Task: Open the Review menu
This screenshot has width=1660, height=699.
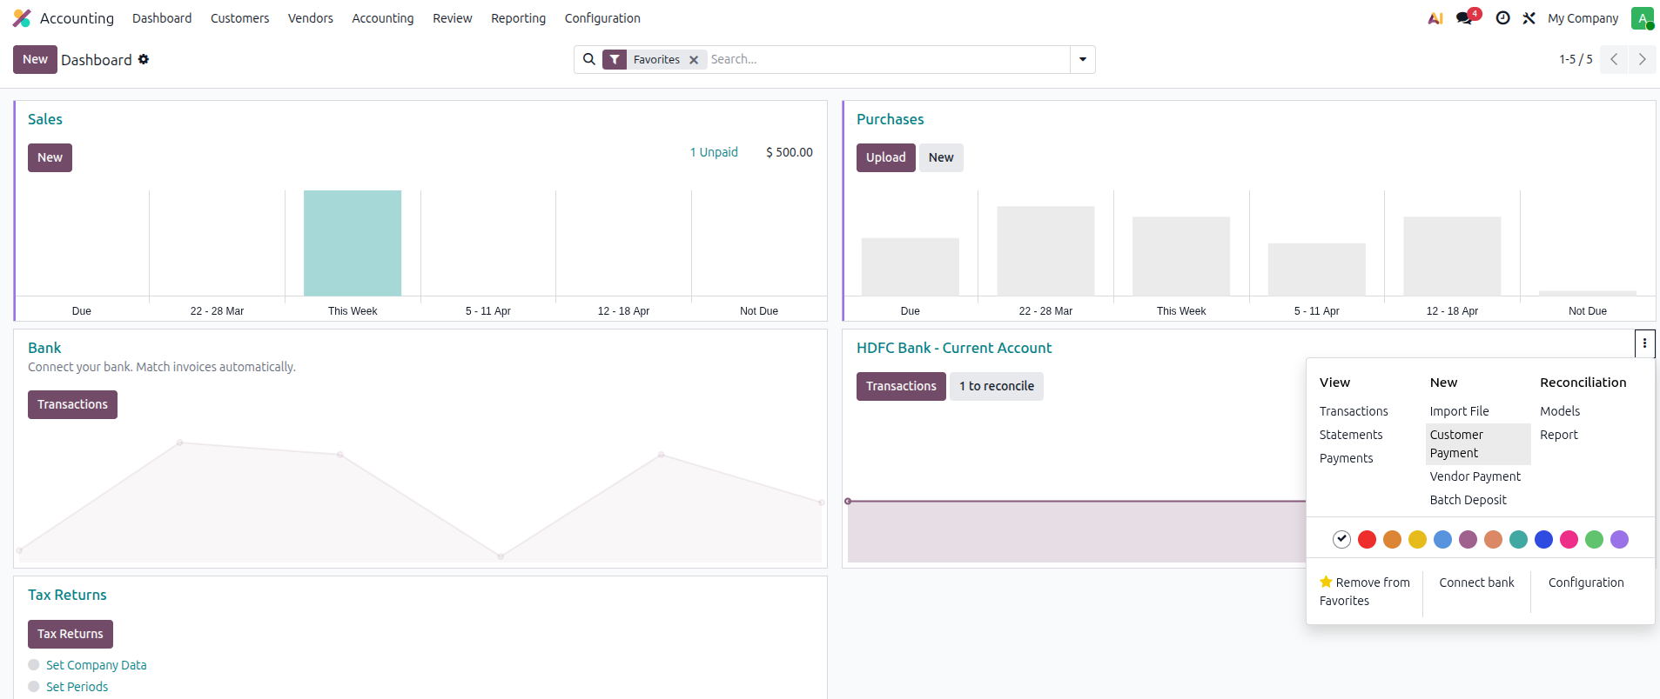Action: 453,18
